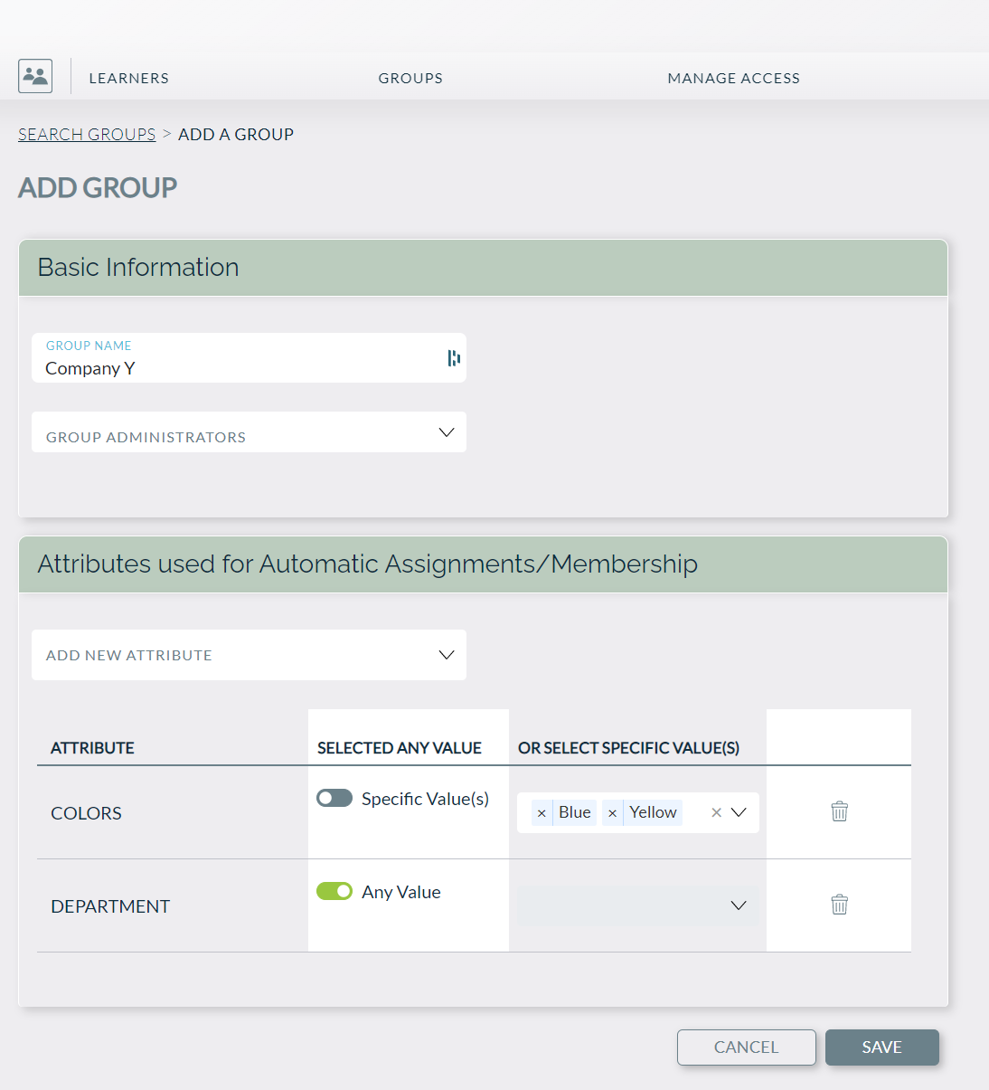Clear all selected color values

[x=716, y=812]
